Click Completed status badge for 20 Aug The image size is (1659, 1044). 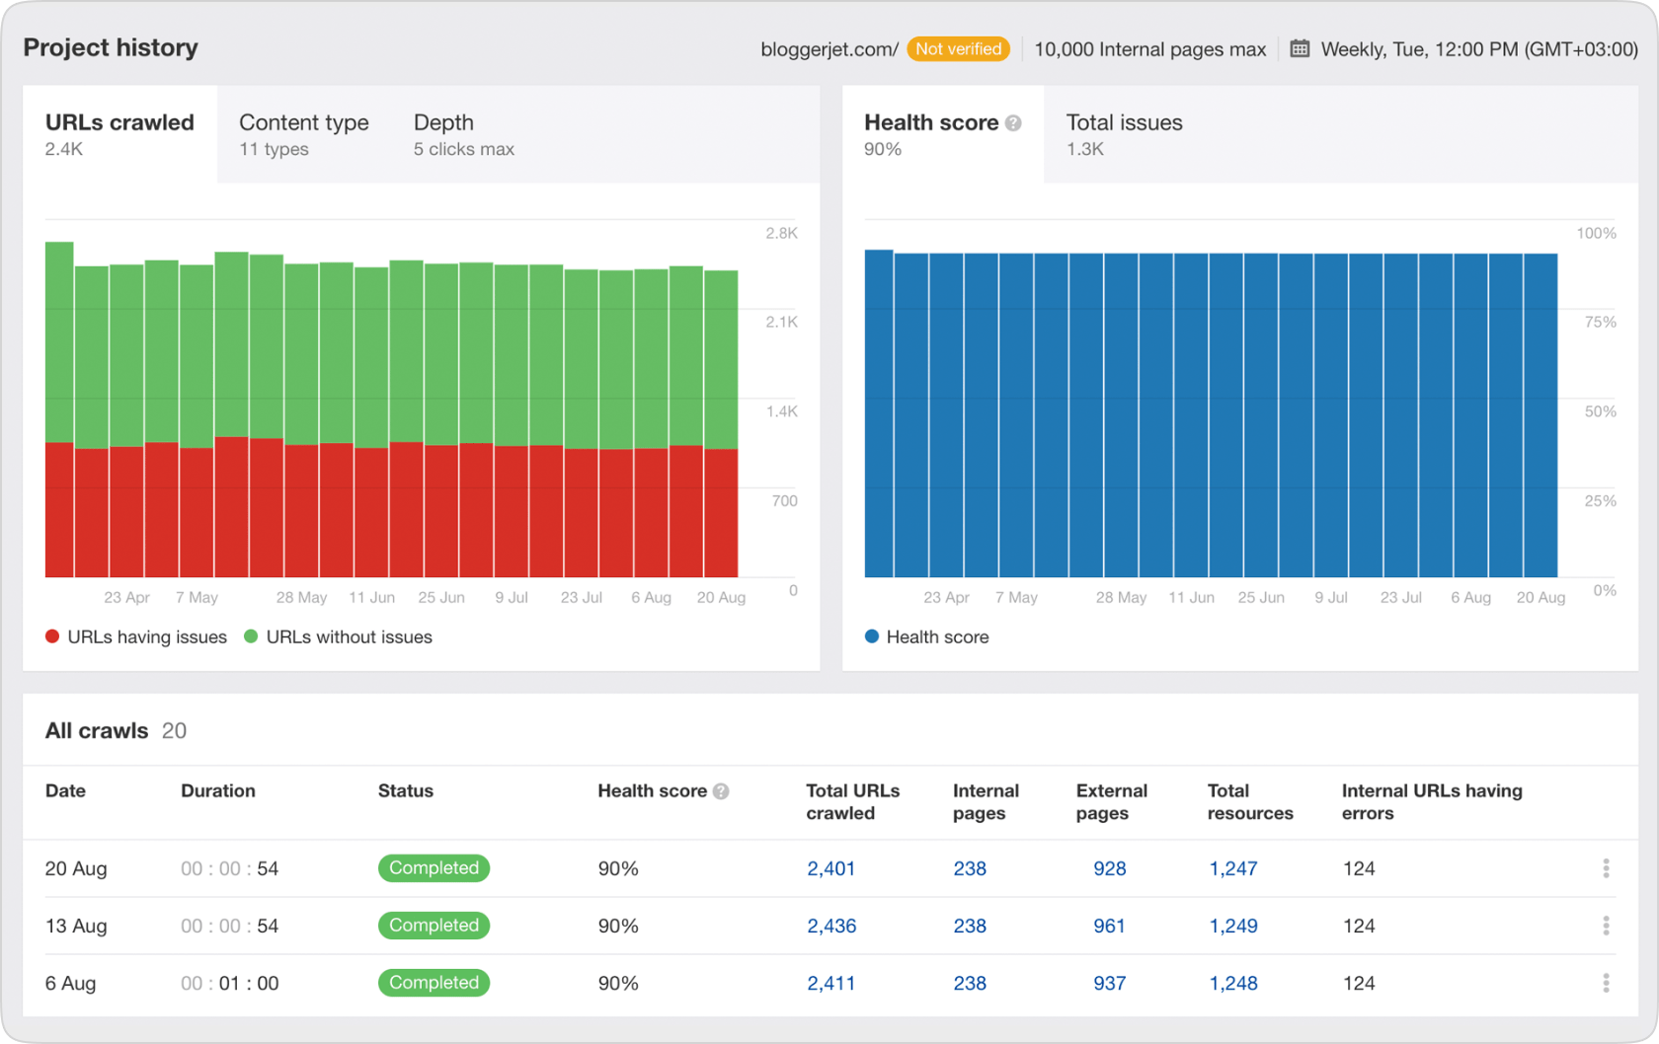tap(434, 868)
